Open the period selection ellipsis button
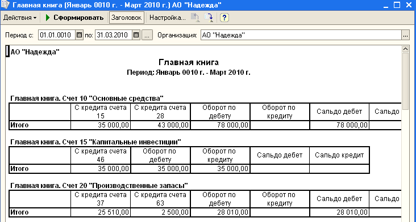 click(x=147, y=35)
